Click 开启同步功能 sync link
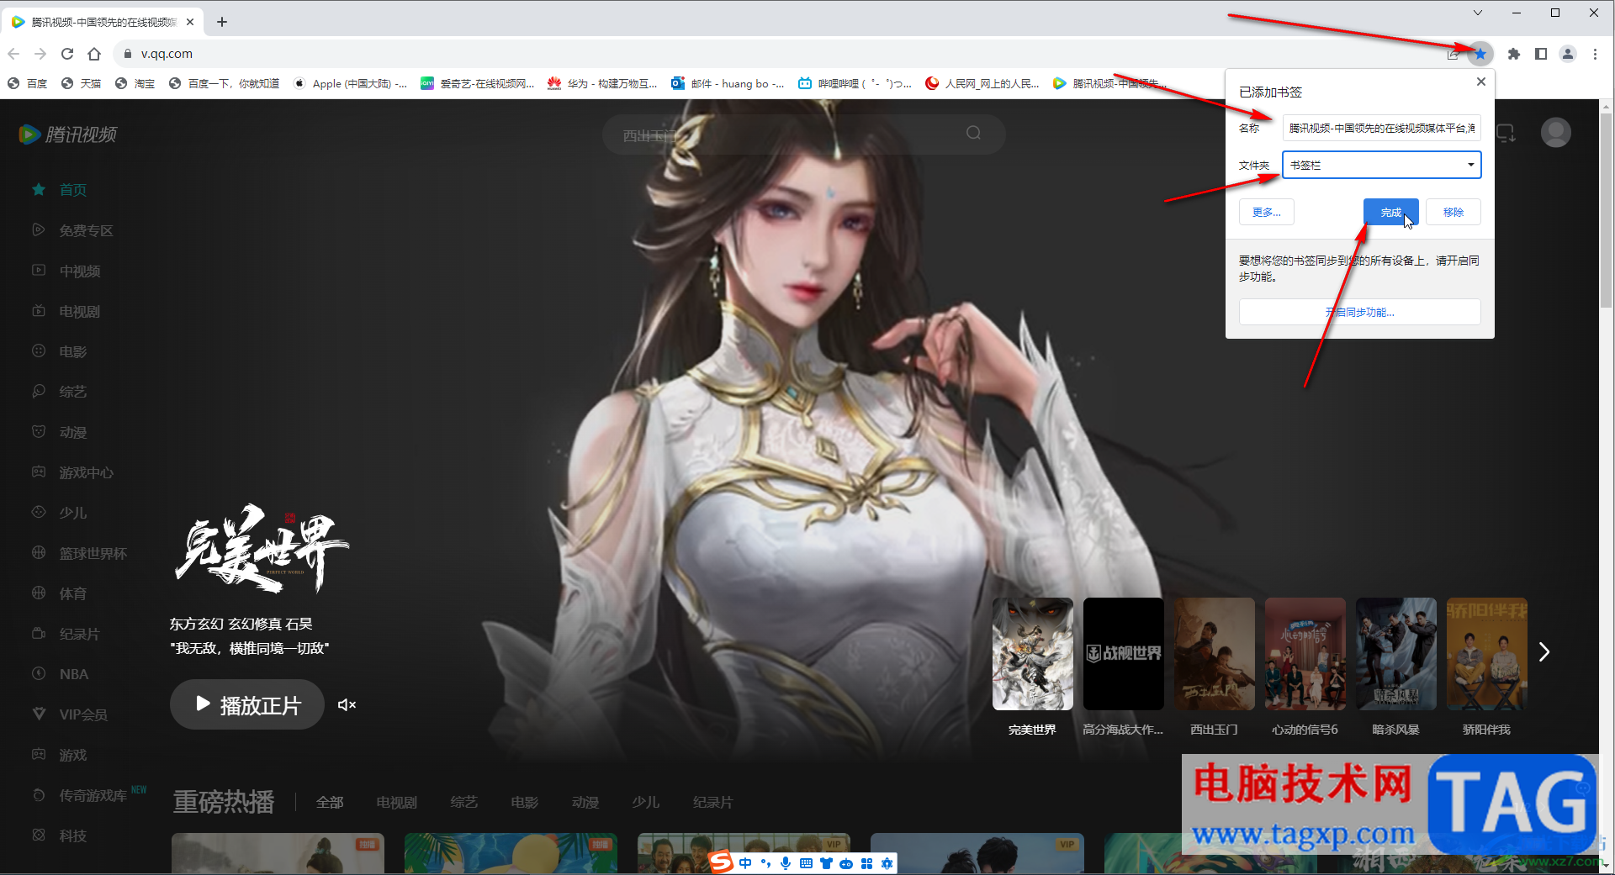 coord(1359,312)
